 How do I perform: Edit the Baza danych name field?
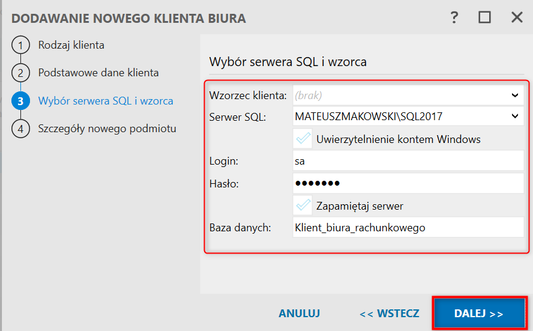(408, 228)
